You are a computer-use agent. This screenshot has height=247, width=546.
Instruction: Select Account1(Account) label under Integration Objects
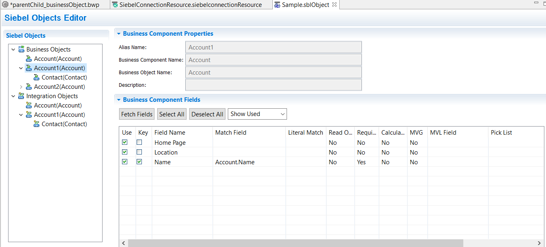pos(60,115)
